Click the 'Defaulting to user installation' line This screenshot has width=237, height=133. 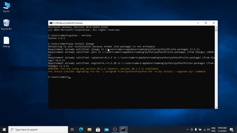pyautogui.click(x=101, y=47)
